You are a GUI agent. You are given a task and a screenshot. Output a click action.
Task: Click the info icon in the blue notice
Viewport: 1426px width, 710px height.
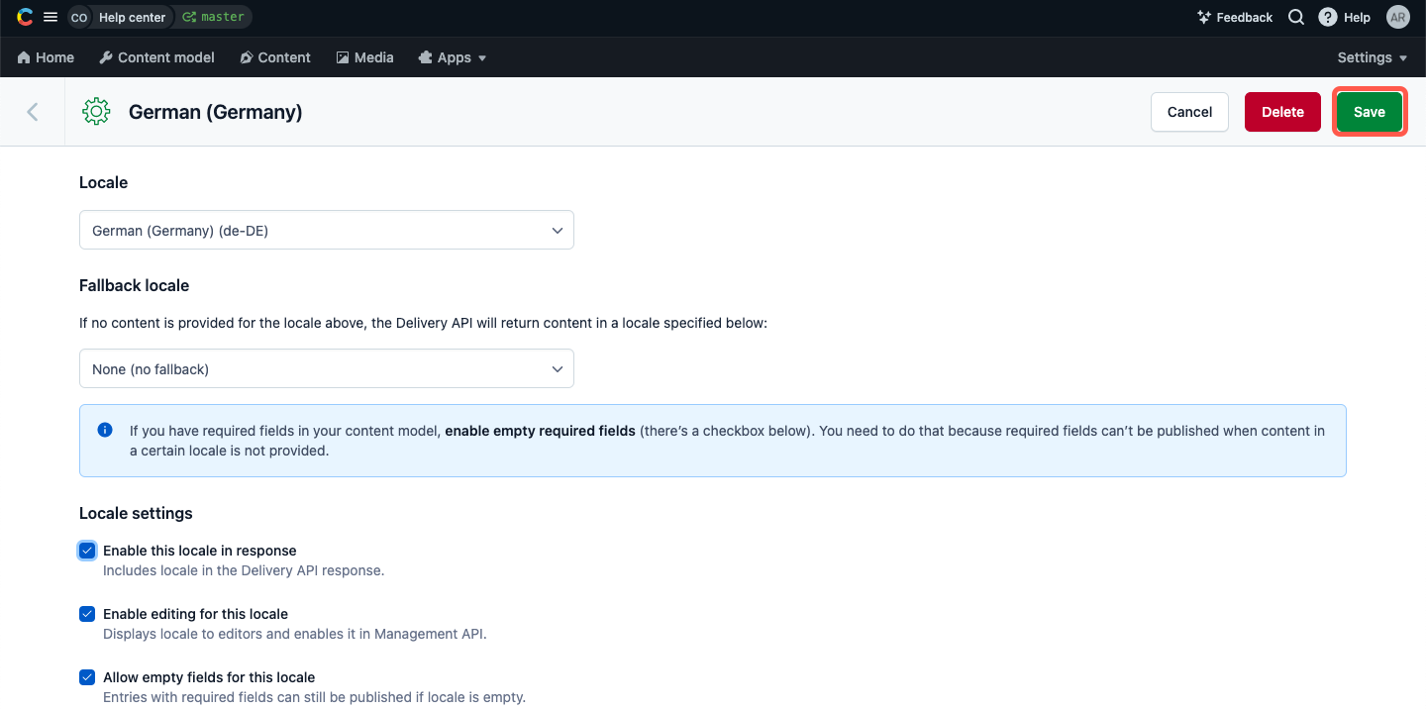click(x=104, y=429)
